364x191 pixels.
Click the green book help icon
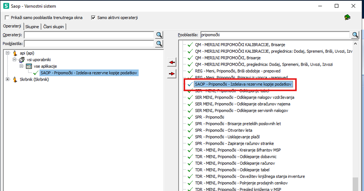coord(347,17)
